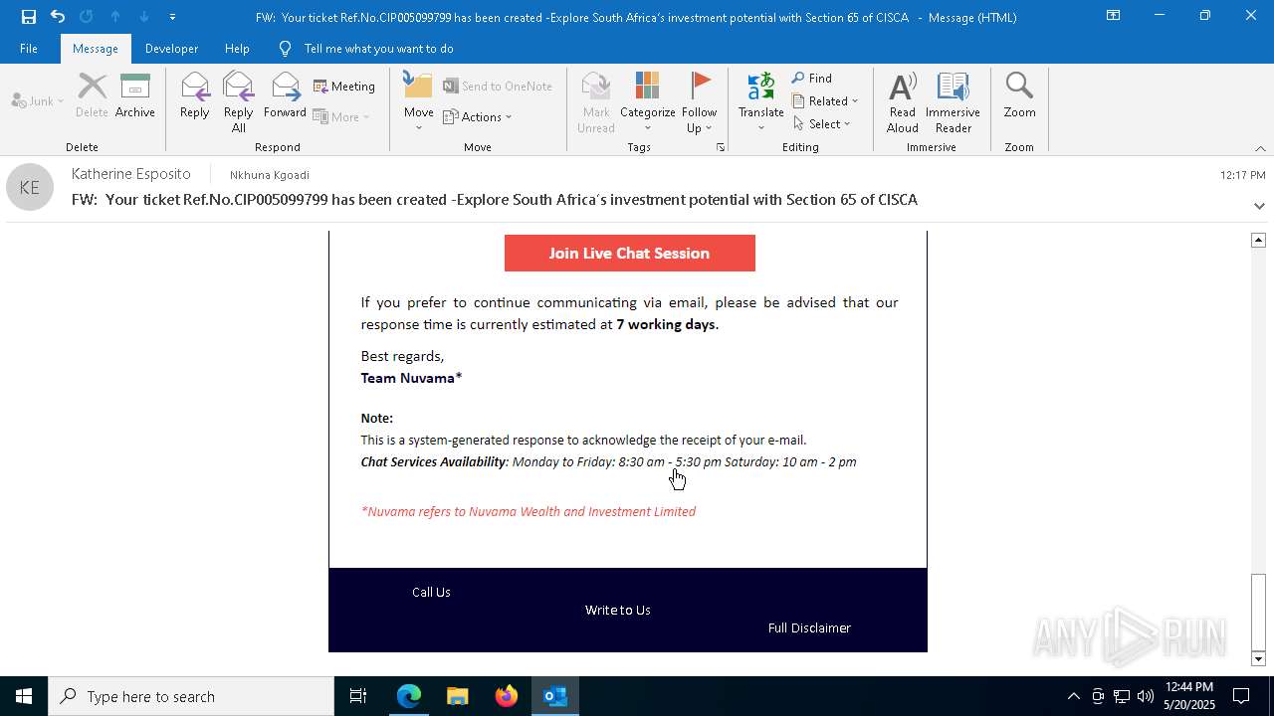The height and width of the screenshot is (716, 1274).
Task: Open the File menu tab
Action: [29, 49]
